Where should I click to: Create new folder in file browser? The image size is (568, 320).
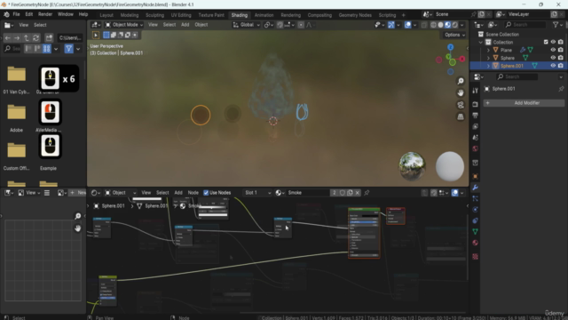49,37
